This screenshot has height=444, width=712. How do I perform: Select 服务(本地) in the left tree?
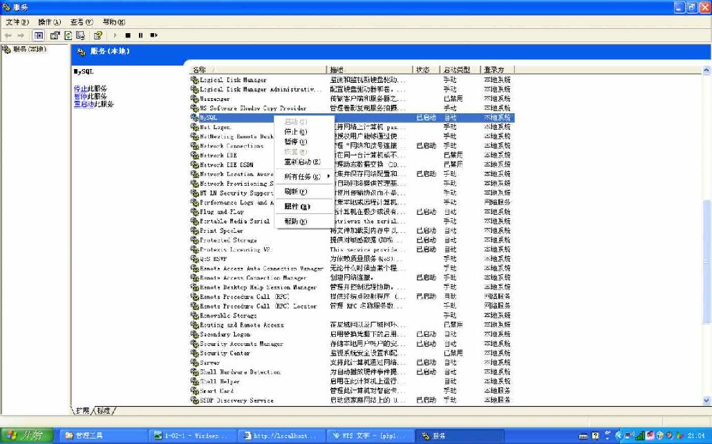30,49
